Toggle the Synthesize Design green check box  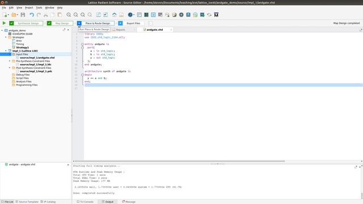point(11,23)
